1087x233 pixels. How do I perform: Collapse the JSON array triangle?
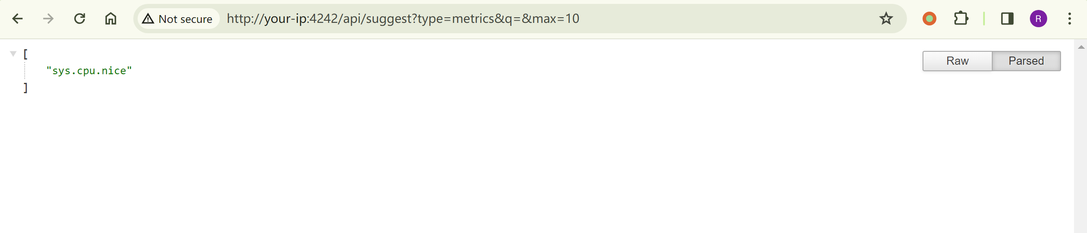tap(13, 54)
